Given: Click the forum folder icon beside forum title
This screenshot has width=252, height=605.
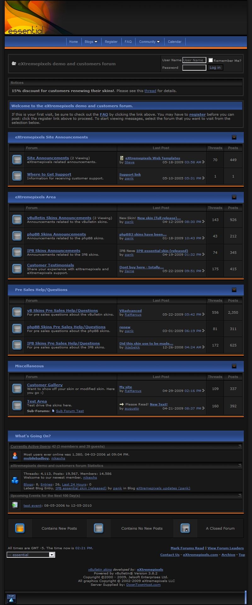Looking at the screenshot, I should [x=14, y=63].
